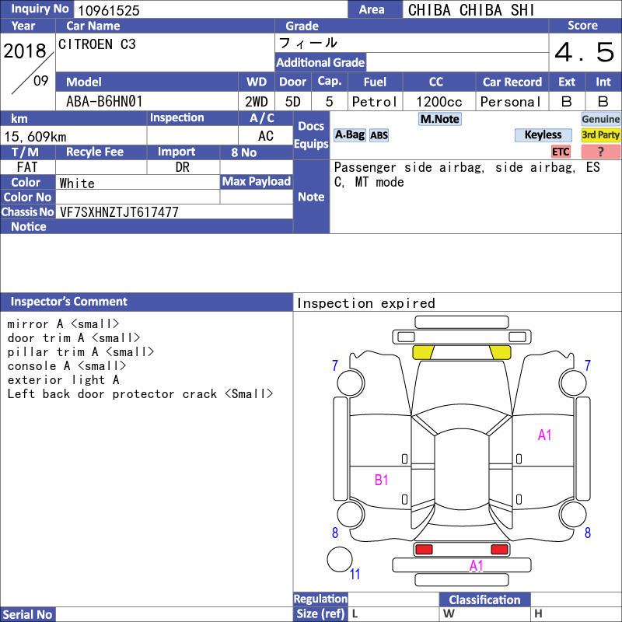Click the comment 'Left back door protector crack'
This screenshot has height=622, width=622.
coord(112,394)
